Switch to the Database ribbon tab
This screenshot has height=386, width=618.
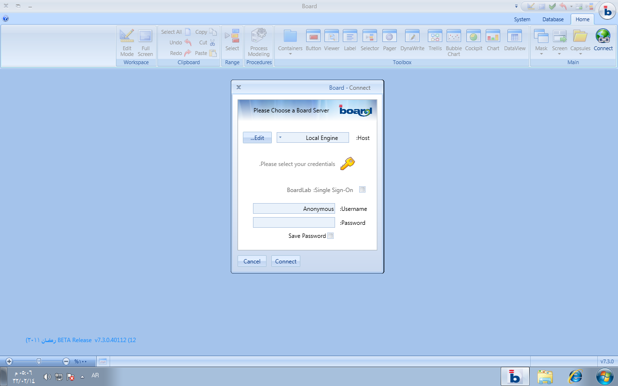553,19
